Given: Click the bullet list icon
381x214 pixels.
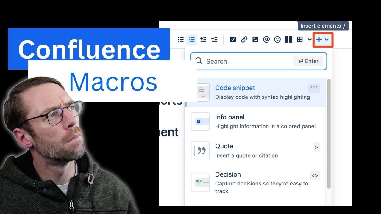Looking at the screenshot, I should (x=181, y=39).
